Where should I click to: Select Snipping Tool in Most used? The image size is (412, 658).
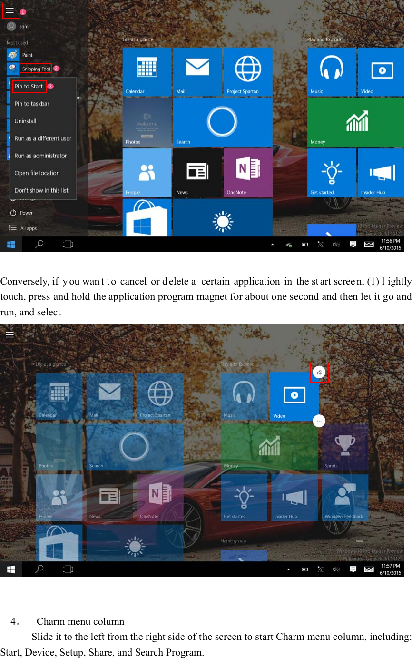[x=34, y=68]
